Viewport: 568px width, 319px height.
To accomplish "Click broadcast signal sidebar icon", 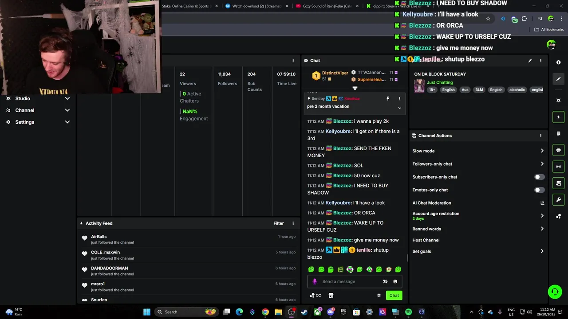I will 559,167.
